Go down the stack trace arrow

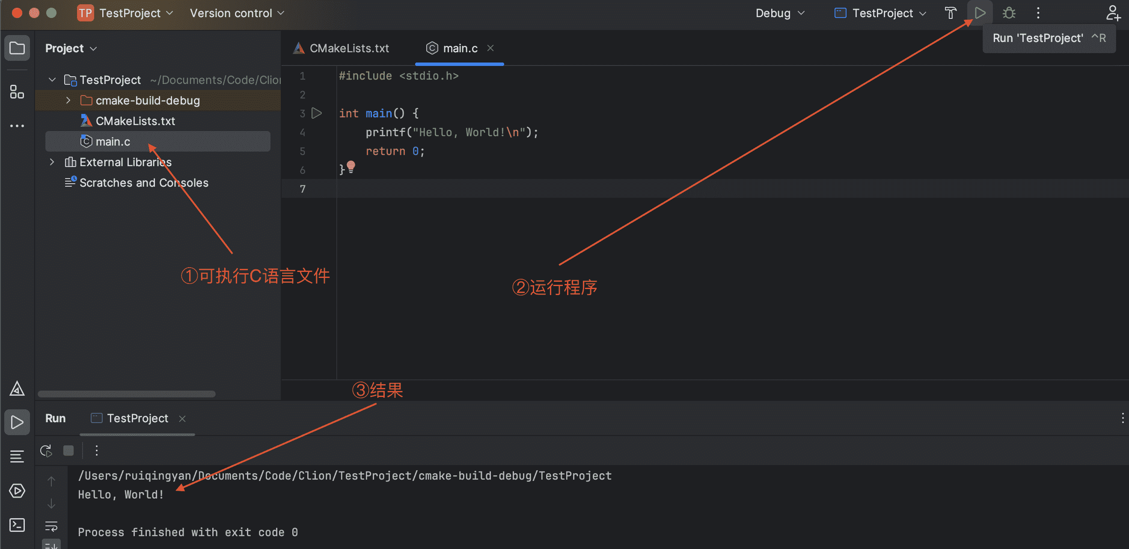point(51,504)
